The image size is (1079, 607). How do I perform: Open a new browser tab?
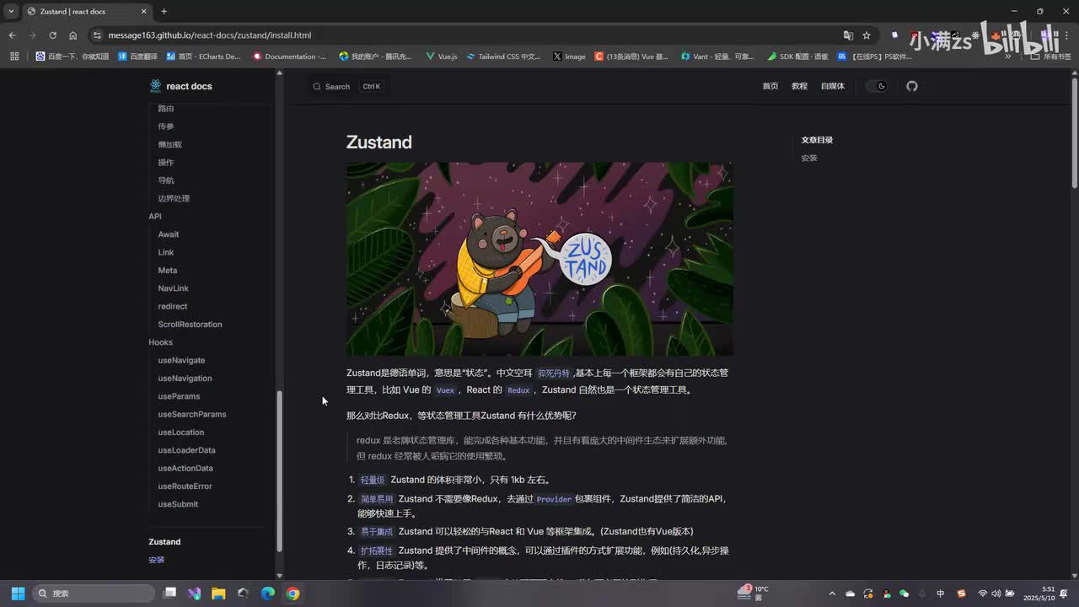click(x=164, y=11)
